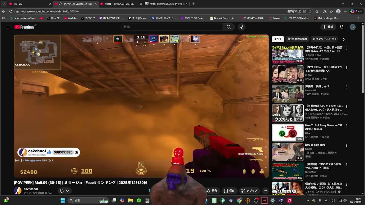The height and width of the screenshot is (205, 365).
Task: Click the 共有 (Share) button
Action: 212,191
